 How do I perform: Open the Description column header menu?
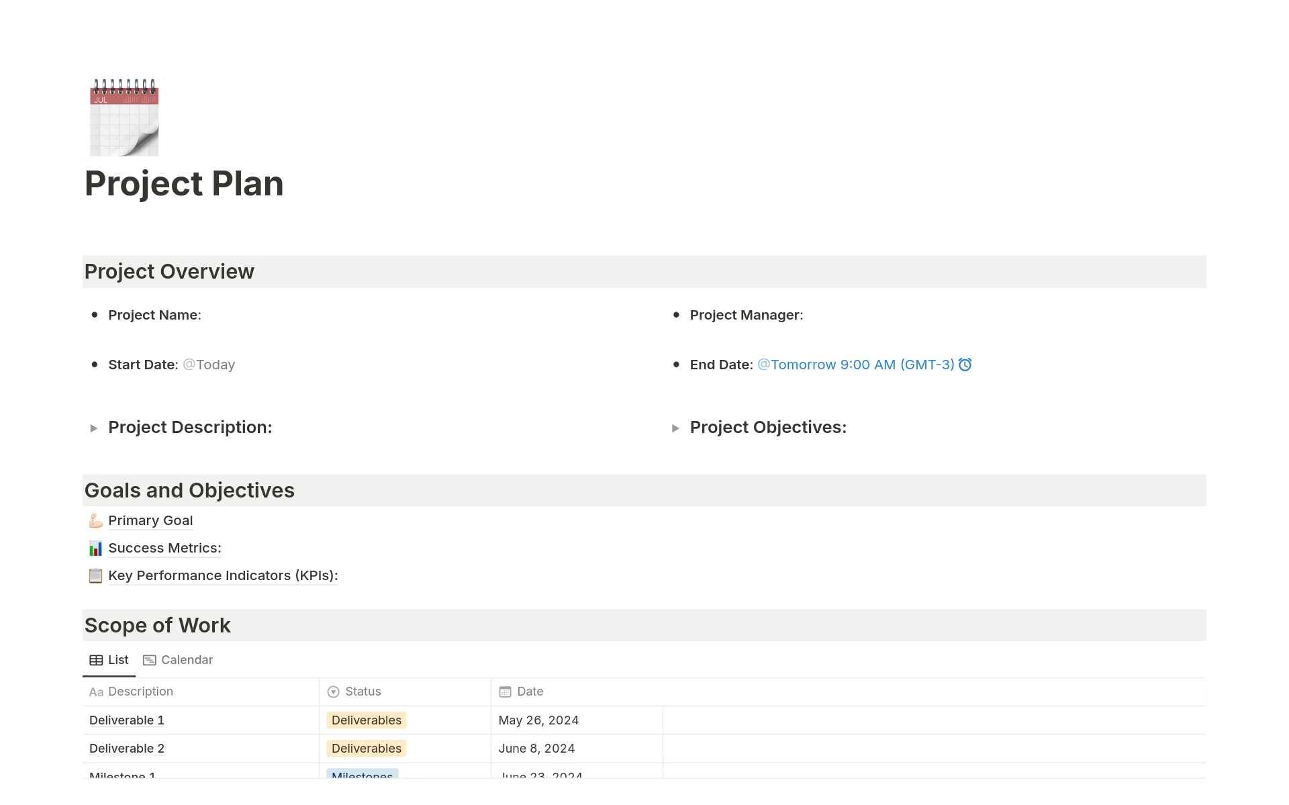click(140, 692)
